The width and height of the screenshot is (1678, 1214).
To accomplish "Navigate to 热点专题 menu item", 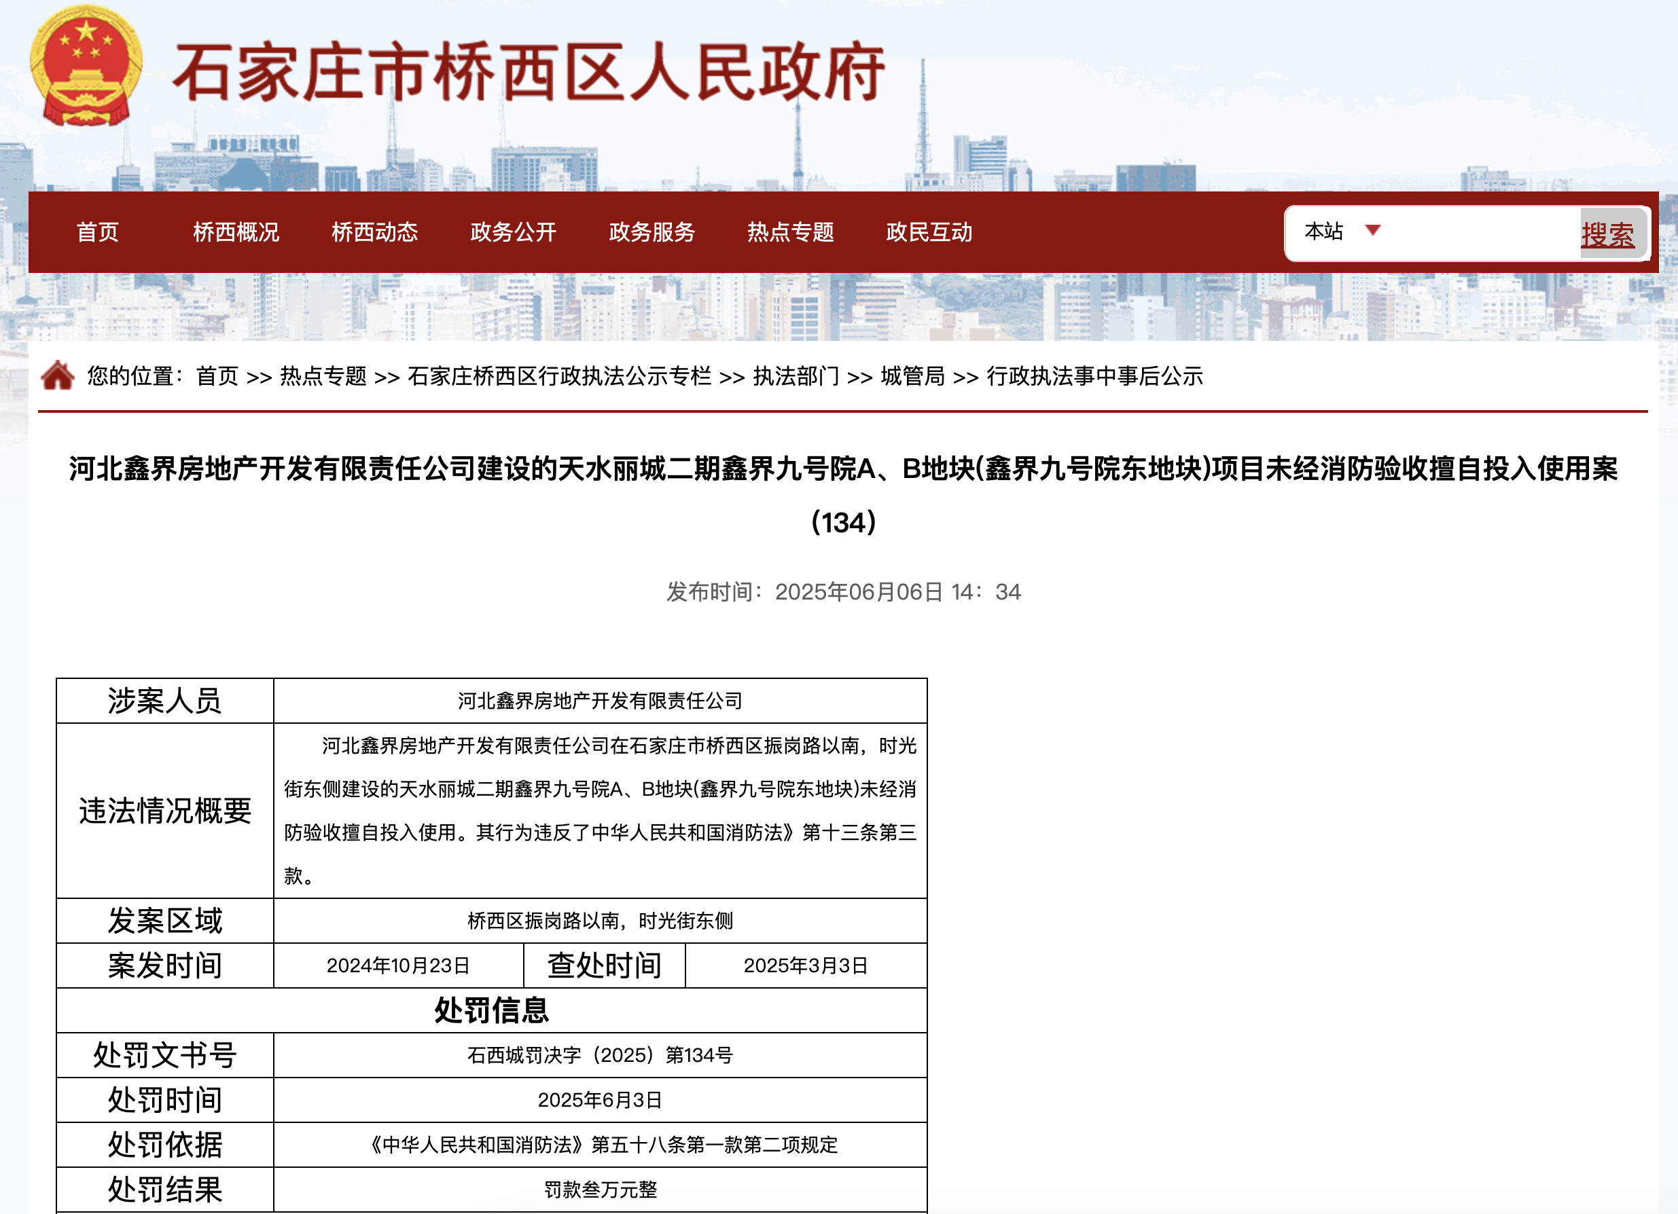I will tap(790, 232).
